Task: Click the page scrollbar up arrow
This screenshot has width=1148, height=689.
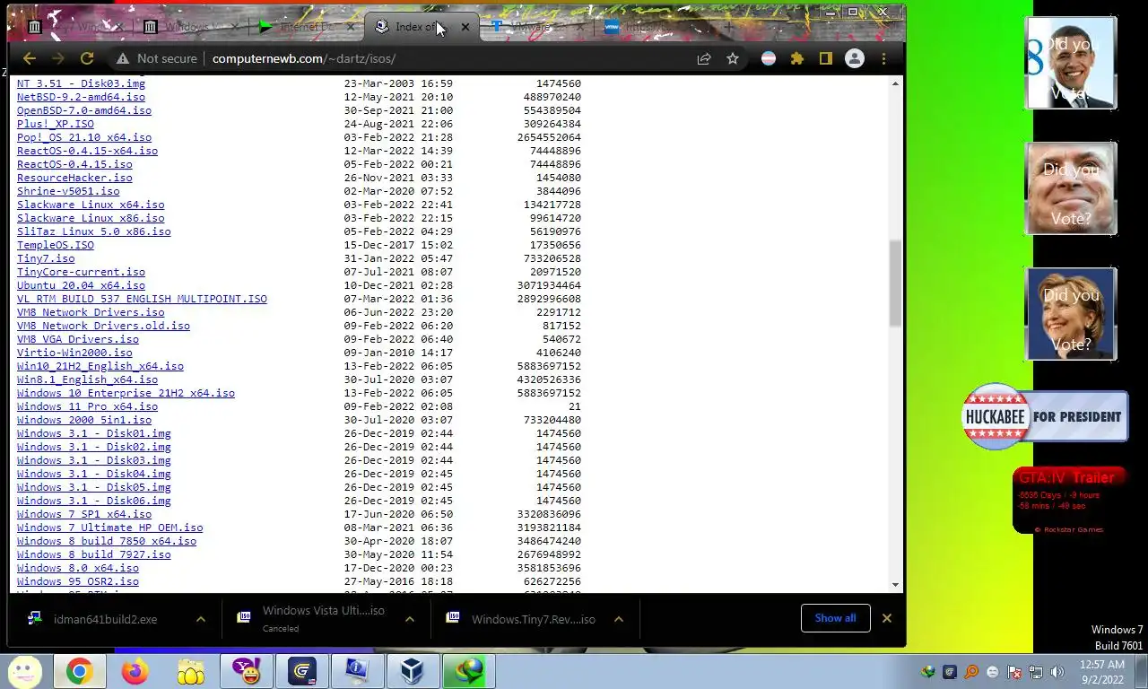Action: (x=895, y=83)
